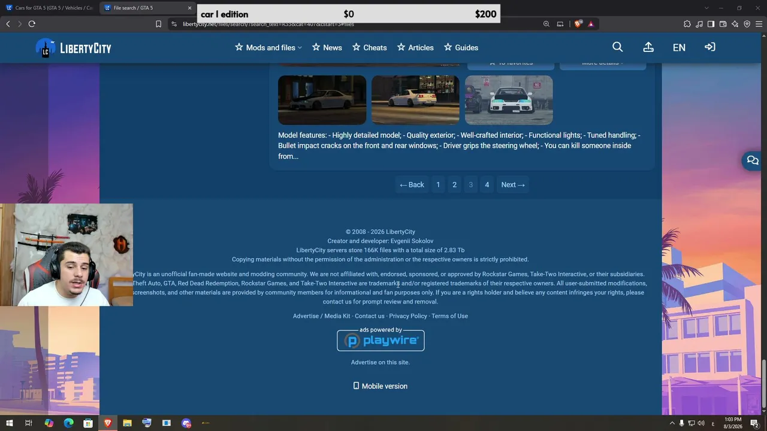Open the EN language selector

[x=679, y=48]
